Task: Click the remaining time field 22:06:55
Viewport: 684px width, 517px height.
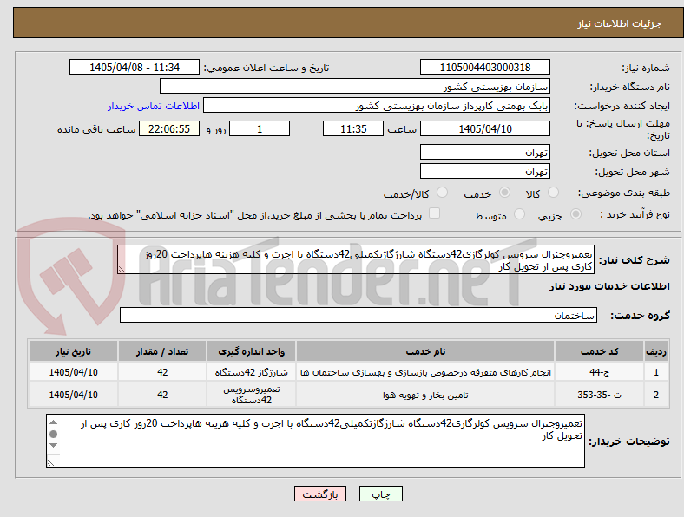Action: point(169,128)
